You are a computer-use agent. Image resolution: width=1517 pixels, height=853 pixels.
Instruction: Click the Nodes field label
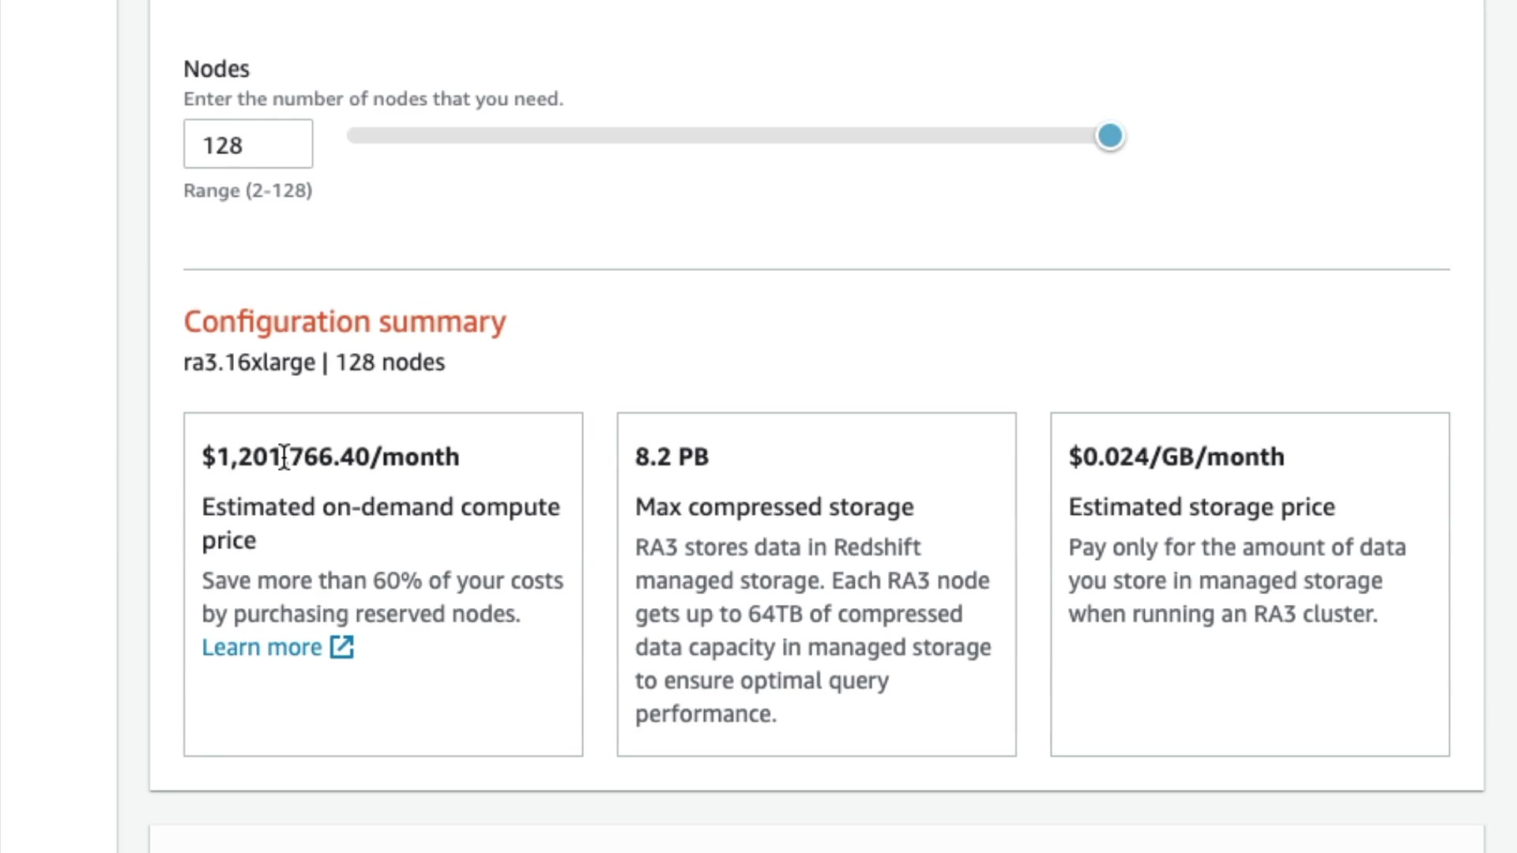click(x=216, y=69)
